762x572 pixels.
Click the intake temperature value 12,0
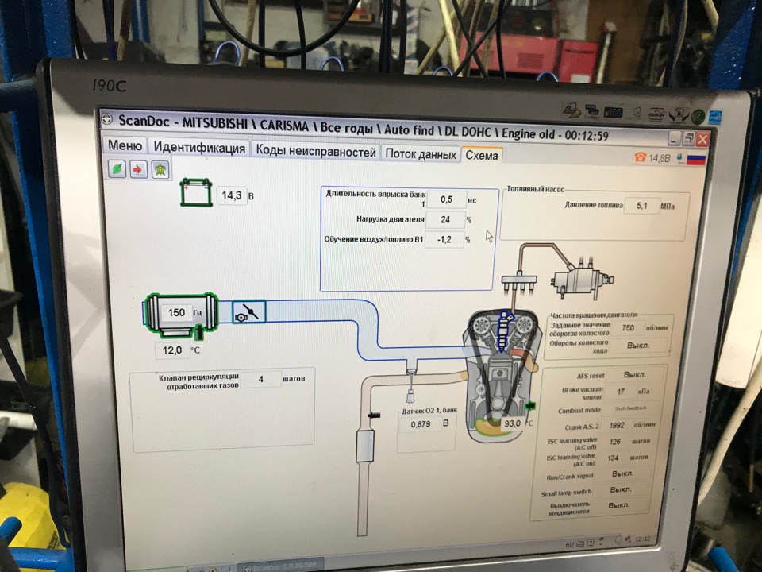172,350
